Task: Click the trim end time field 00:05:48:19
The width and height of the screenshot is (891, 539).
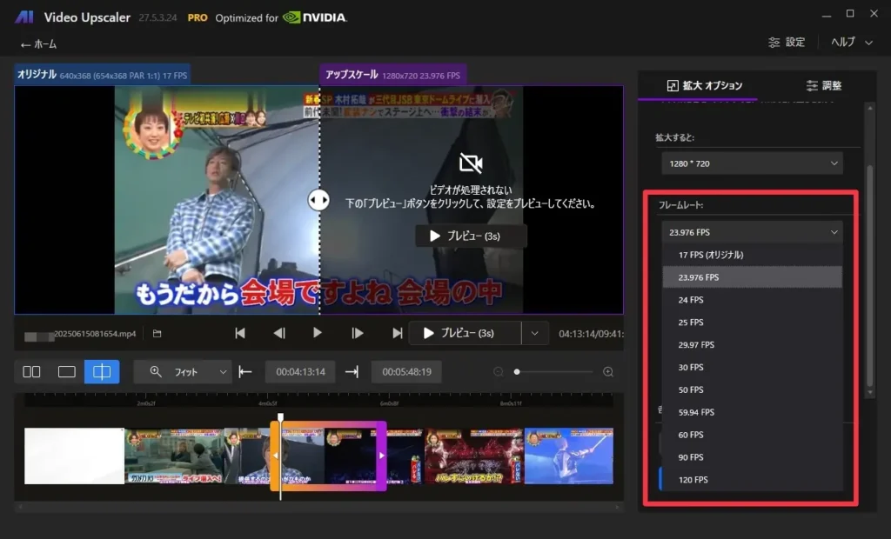Action: coord(406,372)
